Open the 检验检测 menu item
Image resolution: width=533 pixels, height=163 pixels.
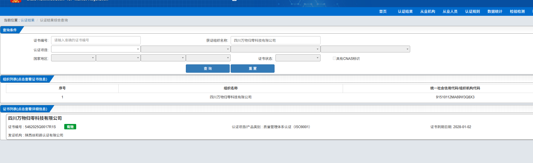[517, 12]
